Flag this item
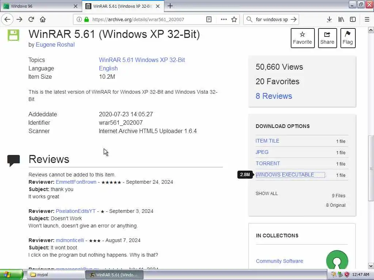374x280 pixels. point(348,38)
